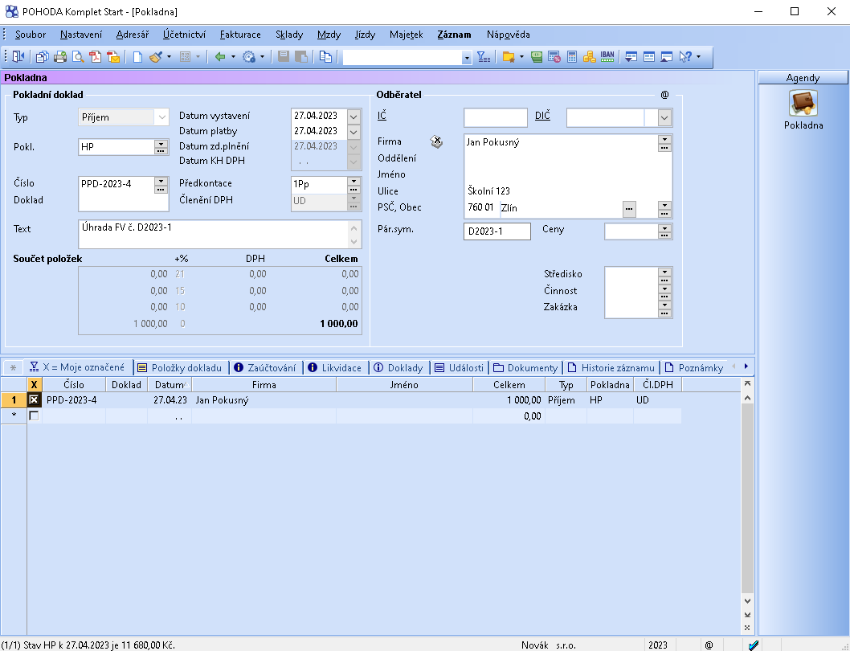Open the Účetnictví menu
This screenshot has height=651, width=850.
[184, 35]
